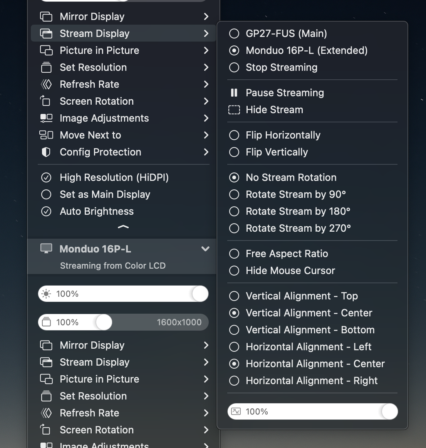The height and width of the screenshot is (448, 426).
Task: Click the Config Protection shield icon
Action: 46,152
